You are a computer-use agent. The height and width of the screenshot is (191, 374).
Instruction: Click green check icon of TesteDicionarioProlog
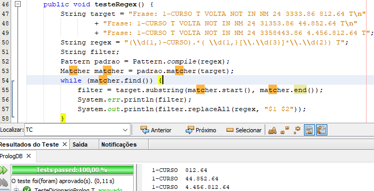pyautogui.click(x=27, y=189)
